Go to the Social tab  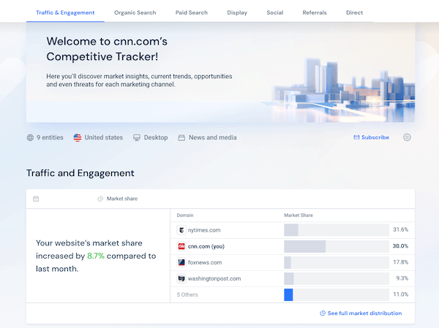click(275, 12)
